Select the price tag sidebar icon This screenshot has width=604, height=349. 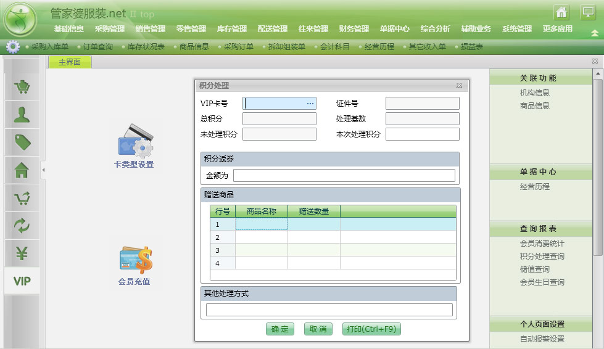tap(22, 142)
